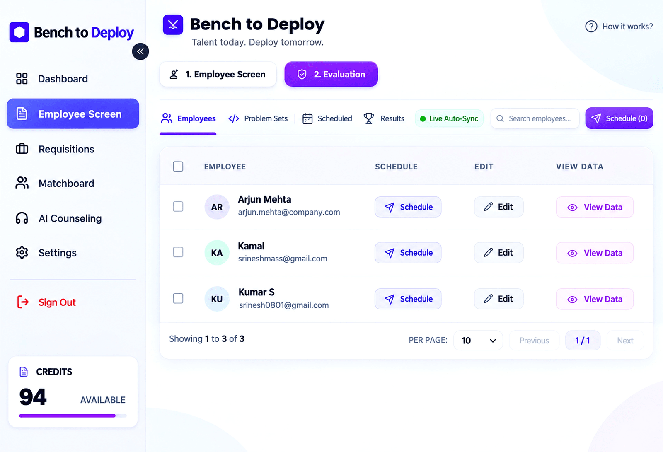This screenshot has width=663, height=452.
Task: Click the purple Schedule (0) button
Action: pyautogui.click(x=619, y=118)
